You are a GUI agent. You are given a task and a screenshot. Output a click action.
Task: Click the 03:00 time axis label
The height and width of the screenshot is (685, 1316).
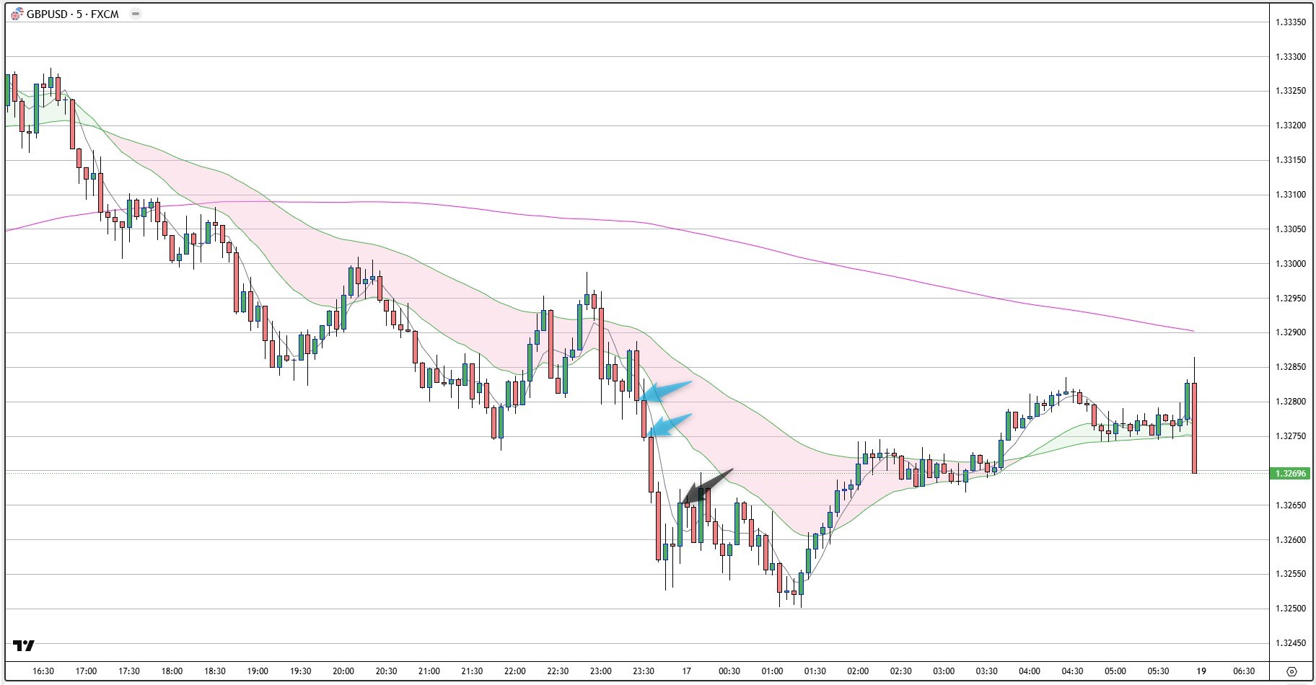944,671
